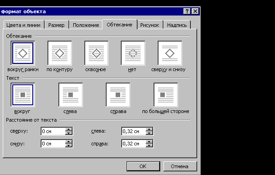Image resolution: width=275 pixels, height=175 pixels.
Task: Click the «Отмена» button
Action: point(180,166)
